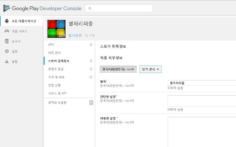Click the badge number next to 최적화 도움말

[91, 103]
